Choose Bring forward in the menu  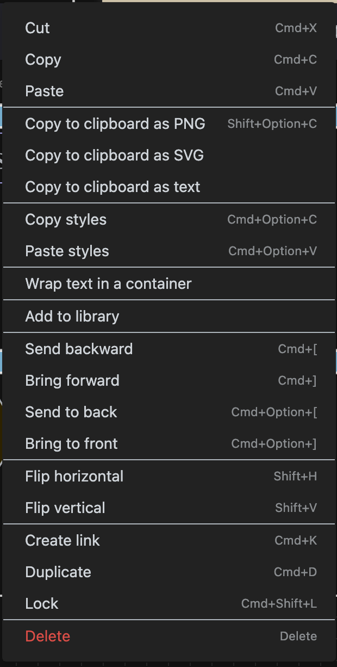[72, 381]
